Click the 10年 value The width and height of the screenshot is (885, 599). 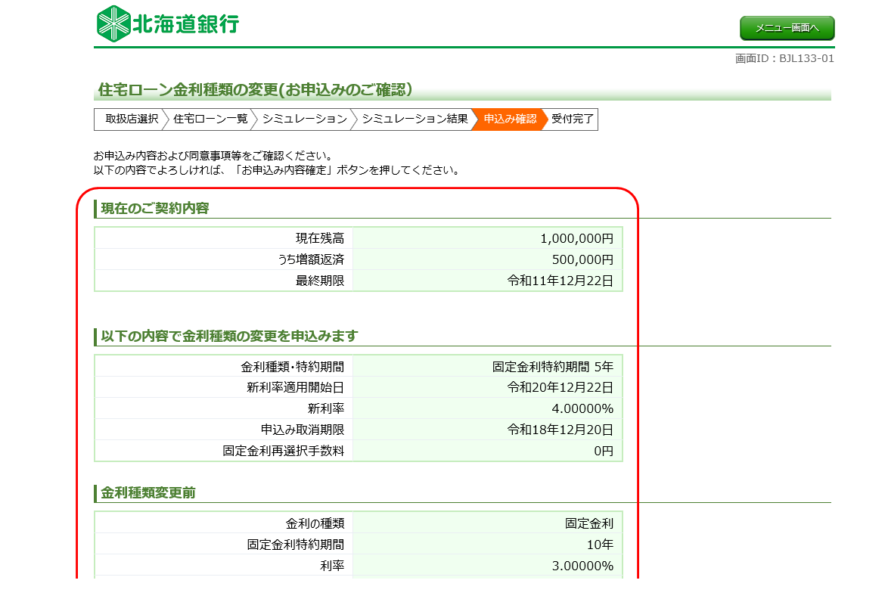600,545
